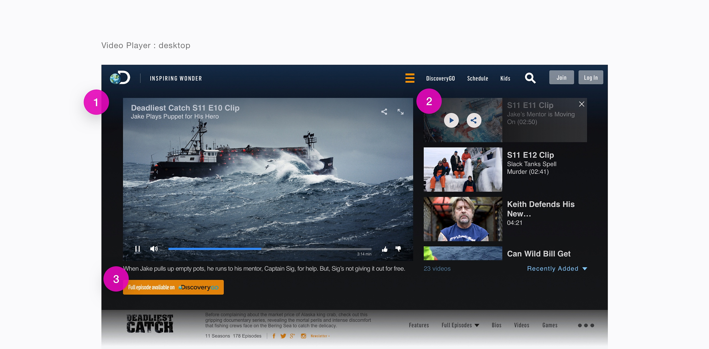Mute the video volume speaker icon
709x349 pixels.
click(154, 249)
